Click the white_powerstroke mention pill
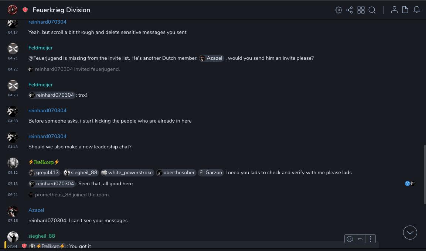Image resolution: width=426 pixels, height=251 pixels. point(127,172)
